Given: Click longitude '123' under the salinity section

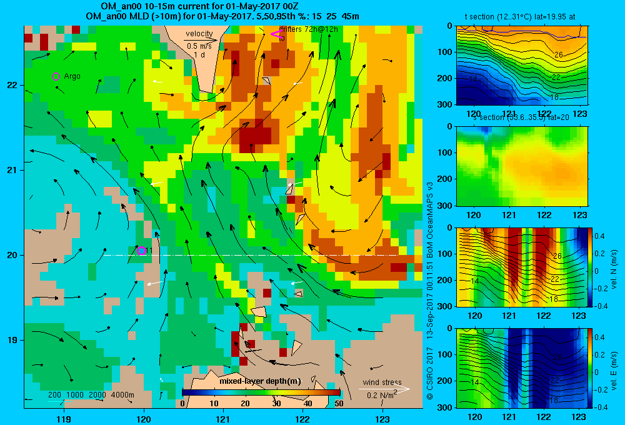Looking at the screenshot, I should (579, 215).
